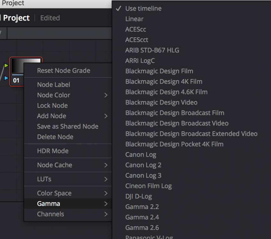271x239 pixels.
Task: Toggle HDR Mode for the node
Action: click(x=53, y=151)
